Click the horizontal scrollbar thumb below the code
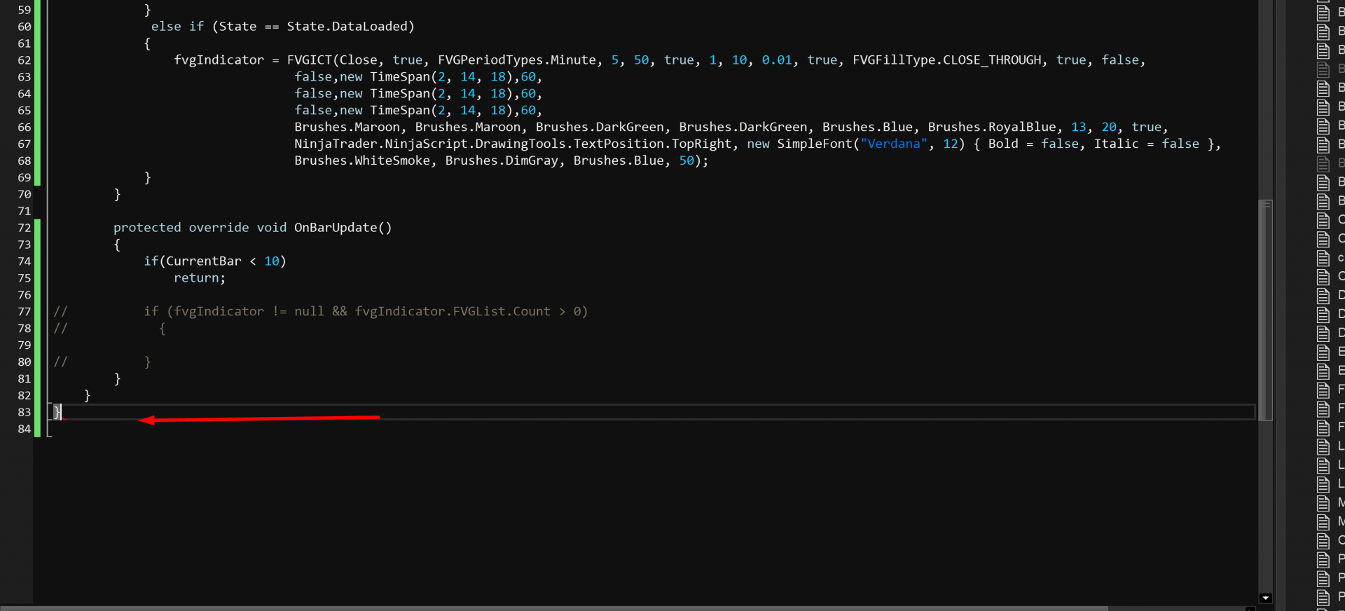 554,608
